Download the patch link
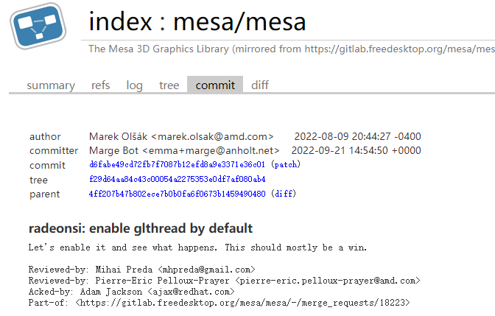Viewport: 495px width, 316px height. click(286, 164)
